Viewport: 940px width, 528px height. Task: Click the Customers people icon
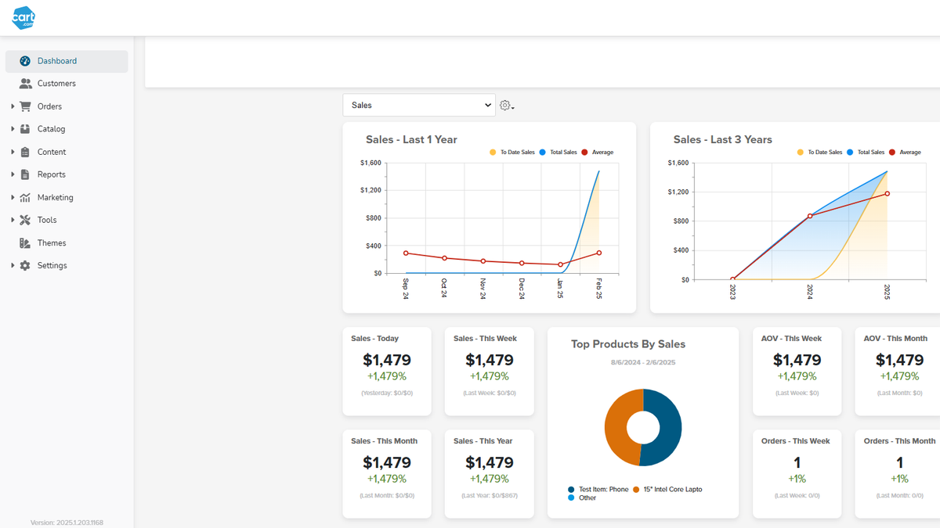[25, 84]
